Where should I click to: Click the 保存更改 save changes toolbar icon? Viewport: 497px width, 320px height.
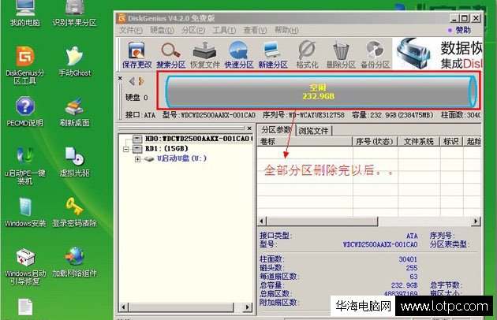(x=137, y=55)
